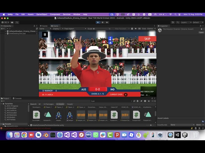The width and height of the screenshot is (205, 153).
Task: Open the Layers dropdown
Action: 186,22
